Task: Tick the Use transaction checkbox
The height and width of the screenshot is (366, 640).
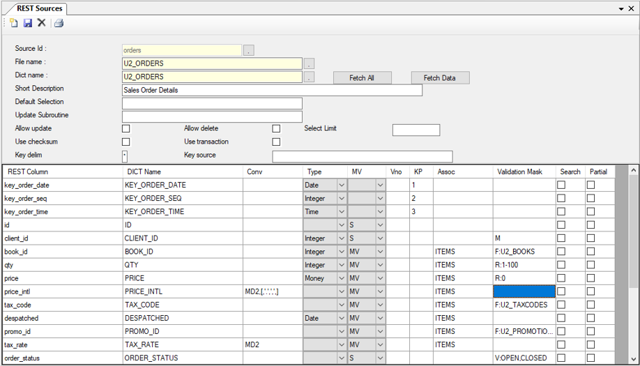Action: coord(276,142)
